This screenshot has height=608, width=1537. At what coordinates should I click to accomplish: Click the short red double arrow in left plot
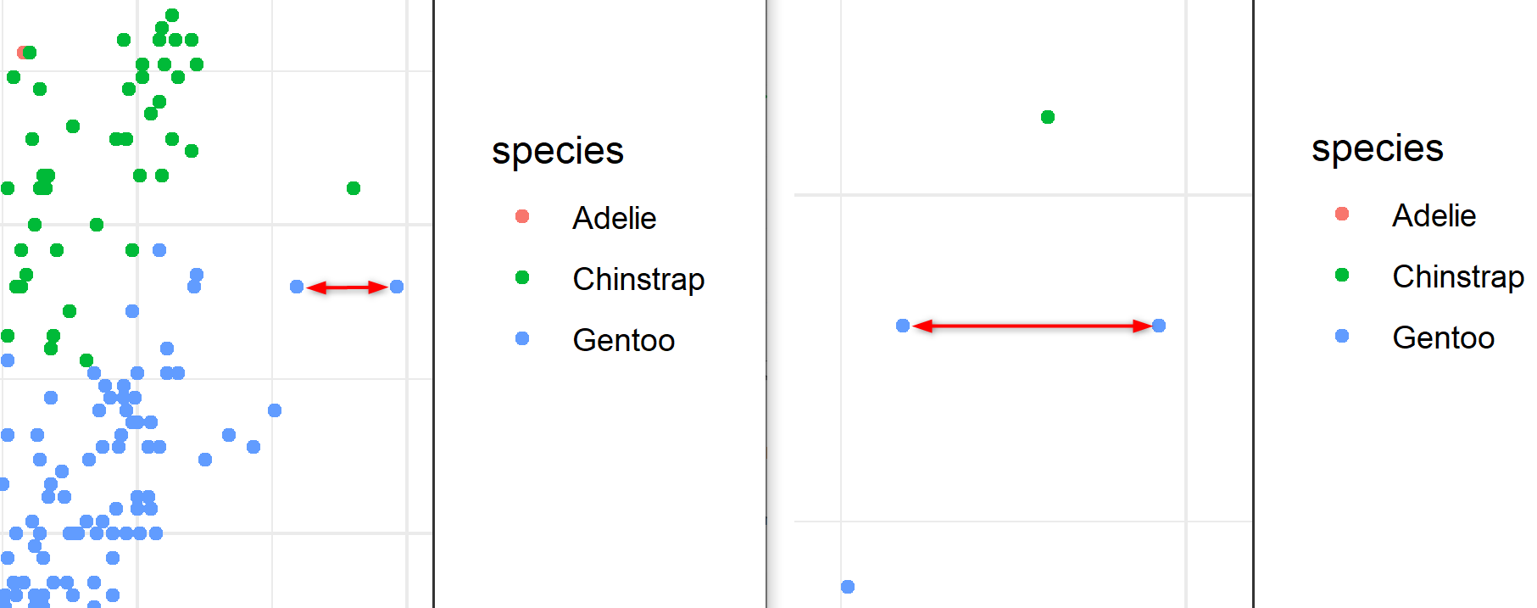pyautogui.click(x=347, y=287)
